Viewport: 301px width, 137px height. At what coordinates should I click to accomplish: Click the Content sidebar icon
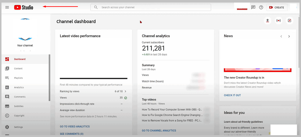click(x=7, y=68)
